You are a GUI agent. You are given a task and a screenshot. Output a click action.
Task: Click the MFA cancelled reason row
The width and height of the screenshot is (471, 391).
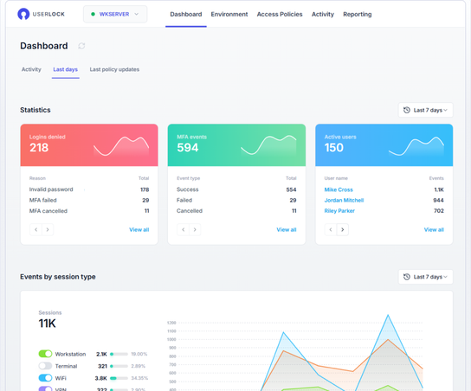click(x=89, y=211)
